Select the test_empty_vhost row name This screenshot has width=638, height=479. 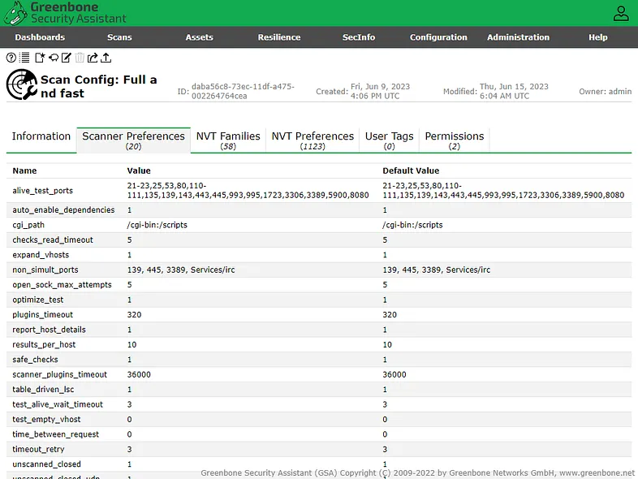tap(46, 420)
